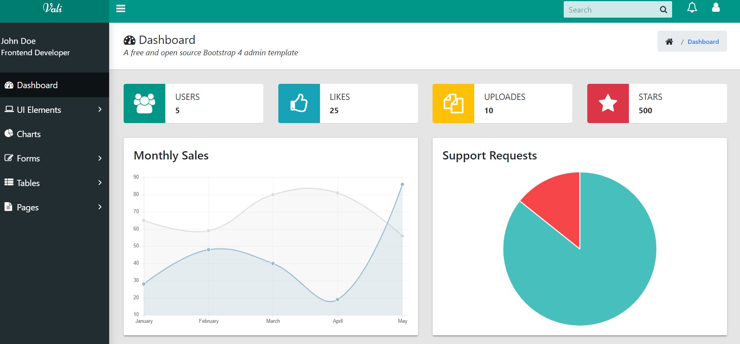Toggle the sidebar with the hamburger icon

pos(121,9)
